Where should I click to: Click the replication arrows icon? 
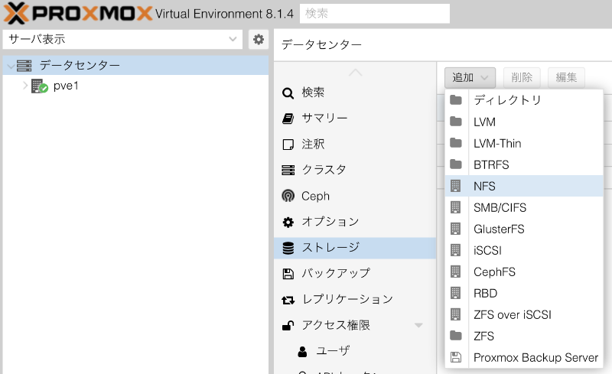(x=288, y=300)
